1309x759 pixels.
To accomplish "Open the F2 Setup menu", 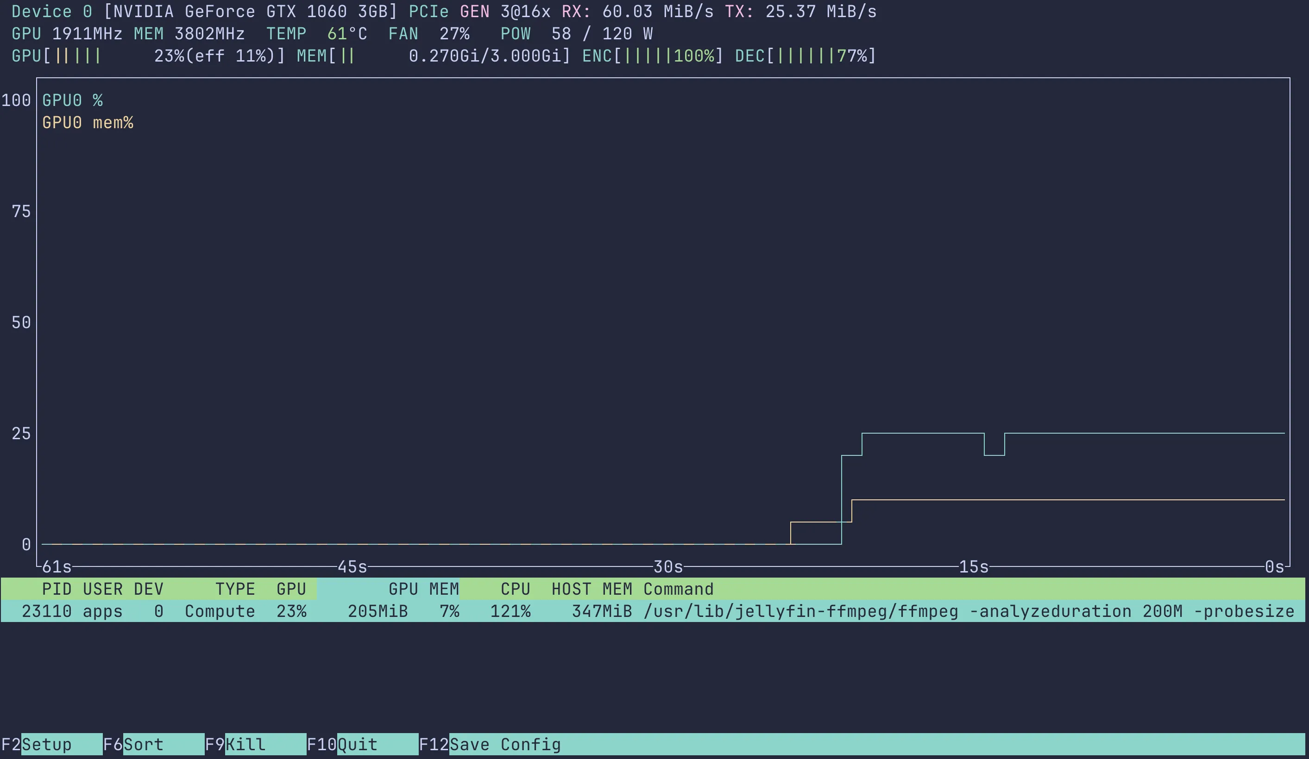I will [x=51, y=744].
